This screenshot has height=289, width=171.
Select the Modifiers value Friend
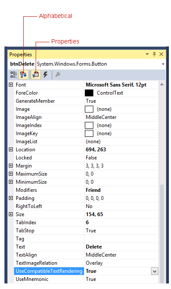coord(93,190)
